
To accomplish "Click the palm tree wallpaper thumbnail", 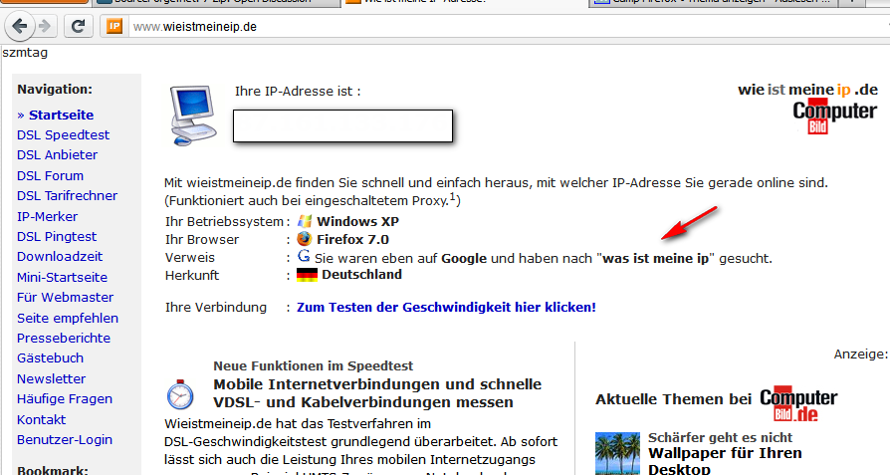I will click(x=617, y=453).
